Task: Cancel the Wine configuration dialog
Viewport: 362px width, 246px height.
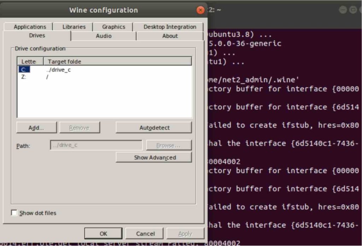Action: 144,233
